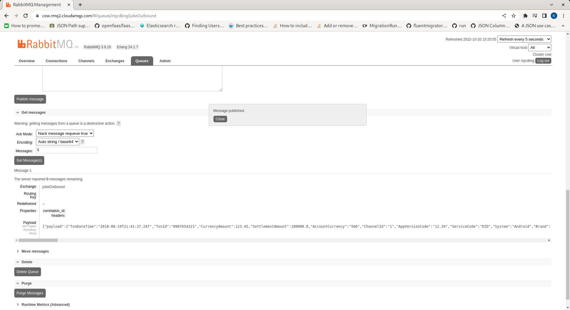This screenshot has width=570, height=310.
Task: Go back to previous browser page
Action: (7, 16)
